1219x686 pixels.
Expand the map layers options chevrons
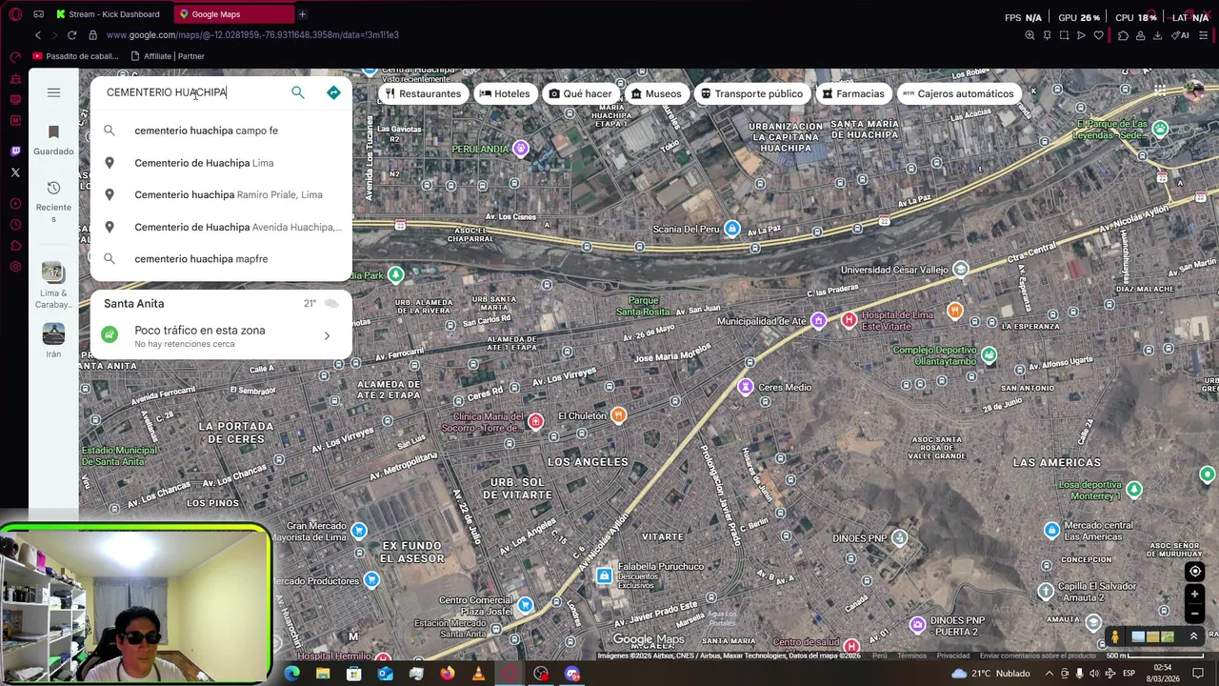click(1193, 636)
